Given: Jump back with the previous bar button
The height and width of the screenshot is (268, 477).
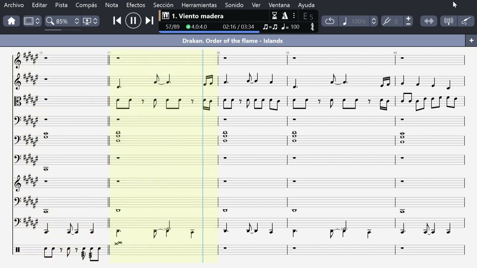Looking at the screenshot, I should [117, 21].
